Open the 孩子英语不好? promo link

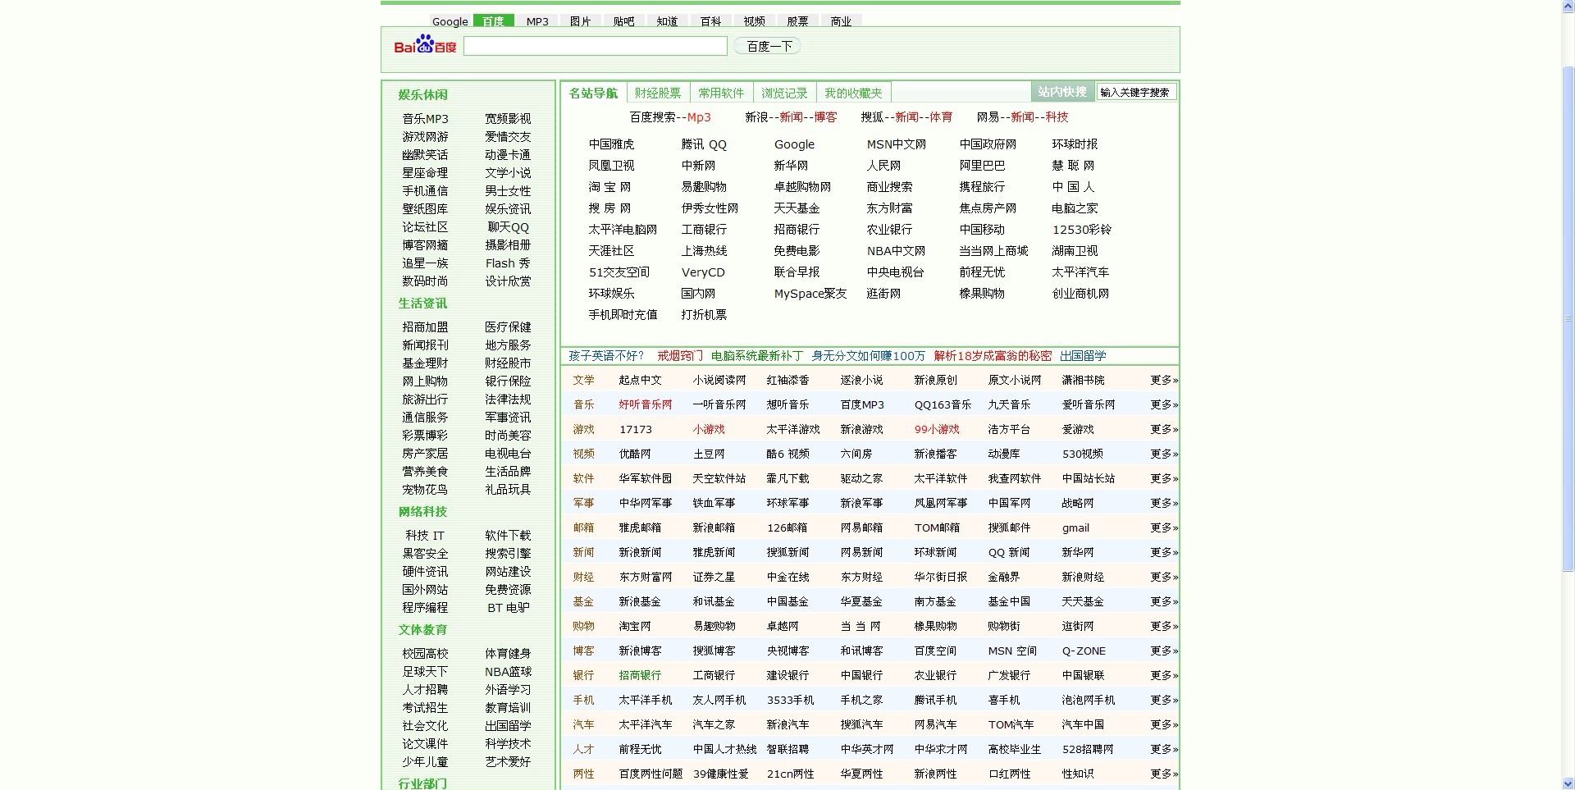point(607,356)
